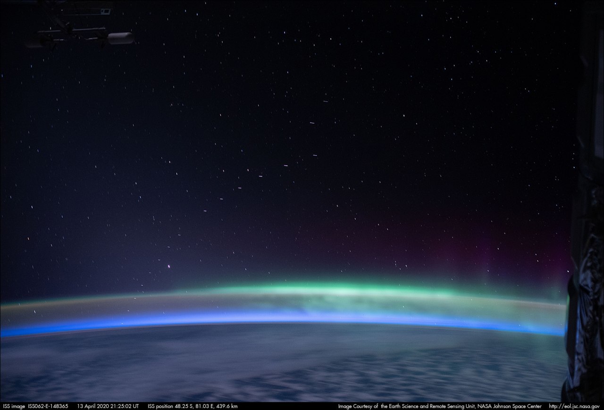The image size is (604, 410).
Task: Open the http://eol.jsc.nasa.gov URL
Action: 574,406
